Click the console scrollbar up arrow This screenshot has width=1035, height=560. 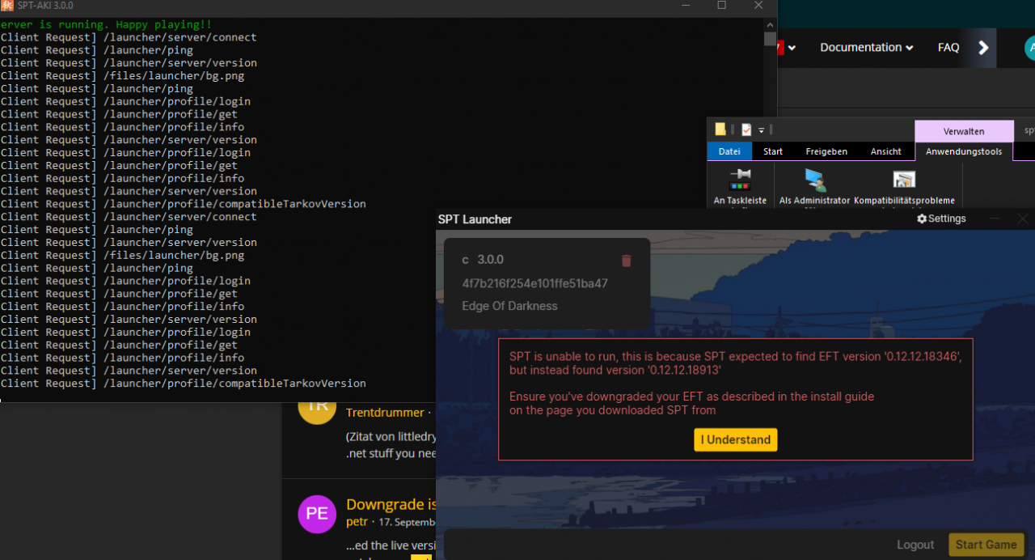770,25
